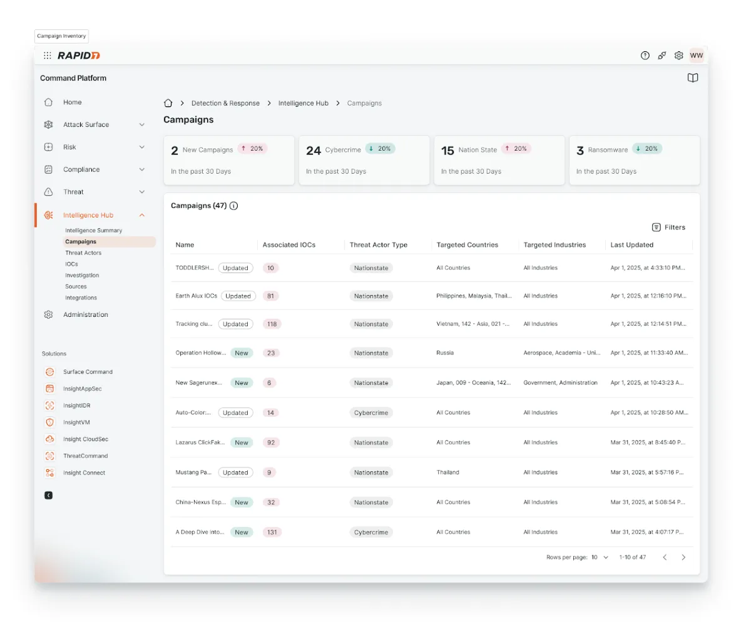The image size is (746, 625).
Task: Open Surface Command solution icon
Action: pyautogui.click(x=49, y=372)
